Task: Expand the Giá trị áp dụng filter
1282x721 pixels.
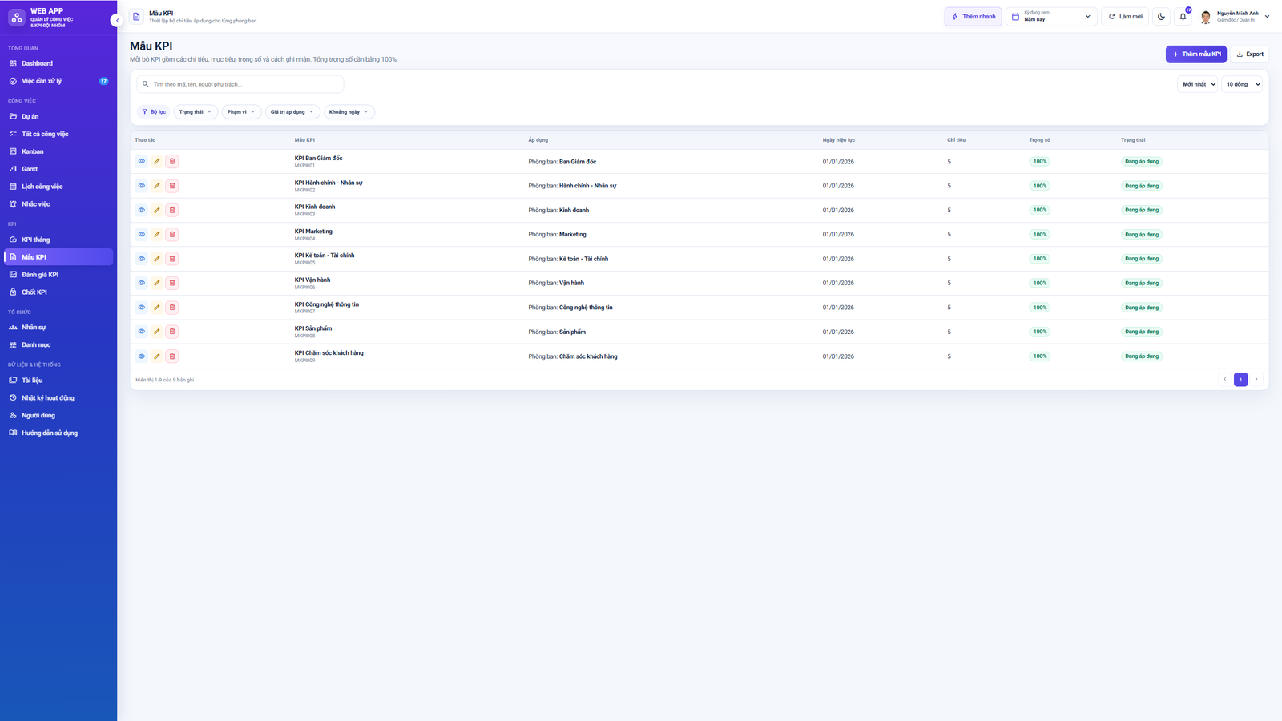Action: coord(292,112)
